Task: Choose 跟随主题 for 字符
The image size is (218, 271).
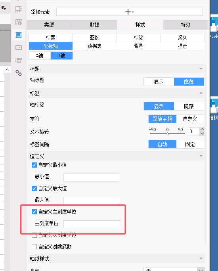Action: pos(163,119)
